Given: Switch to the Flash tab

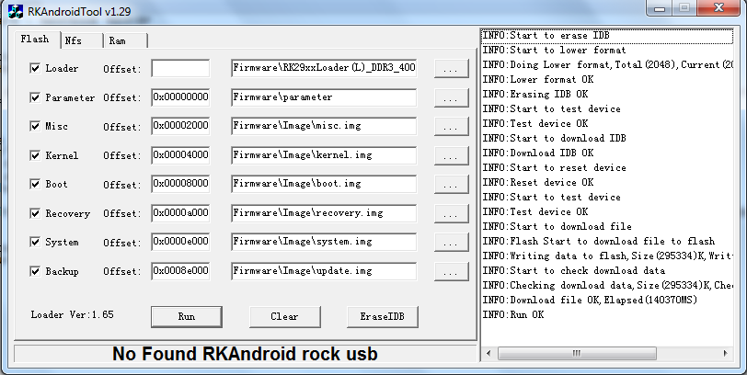Looking at the screenshot, I should (35, 39).
